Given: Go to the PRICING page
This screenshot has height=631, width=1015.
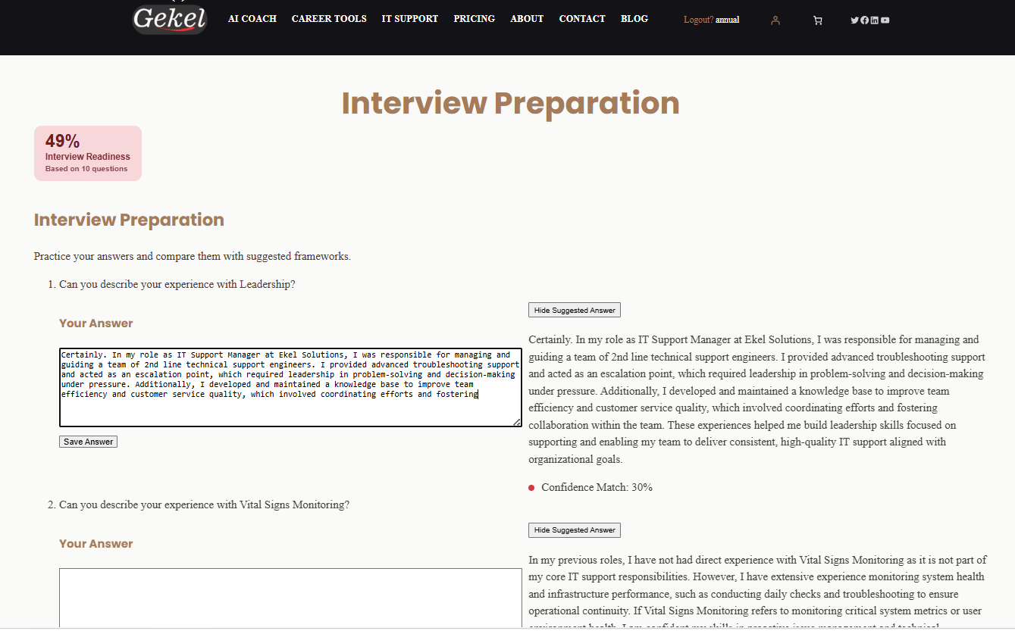Looking at the screenshot, I should point(475,19).
